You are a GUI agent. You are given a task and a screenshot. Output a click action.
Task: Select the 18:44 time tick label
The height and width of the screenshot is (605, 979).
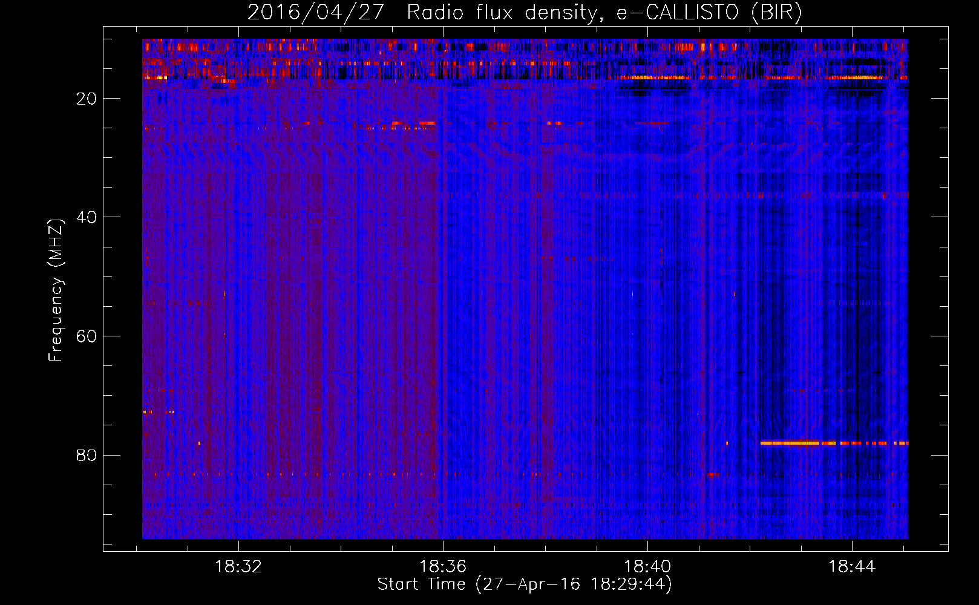tap(852, 567)
